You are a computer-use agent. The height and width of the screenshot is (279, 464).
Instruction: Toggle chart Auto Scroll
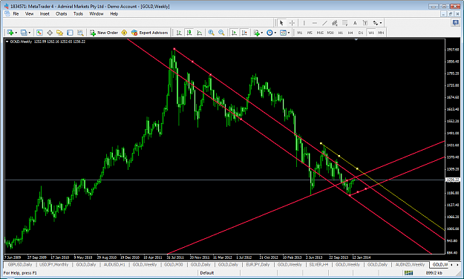(x=234, y=33)
